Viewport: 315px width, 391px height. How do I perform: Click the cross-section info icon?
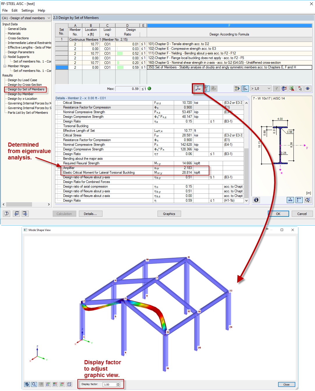[x=256, y=200]
